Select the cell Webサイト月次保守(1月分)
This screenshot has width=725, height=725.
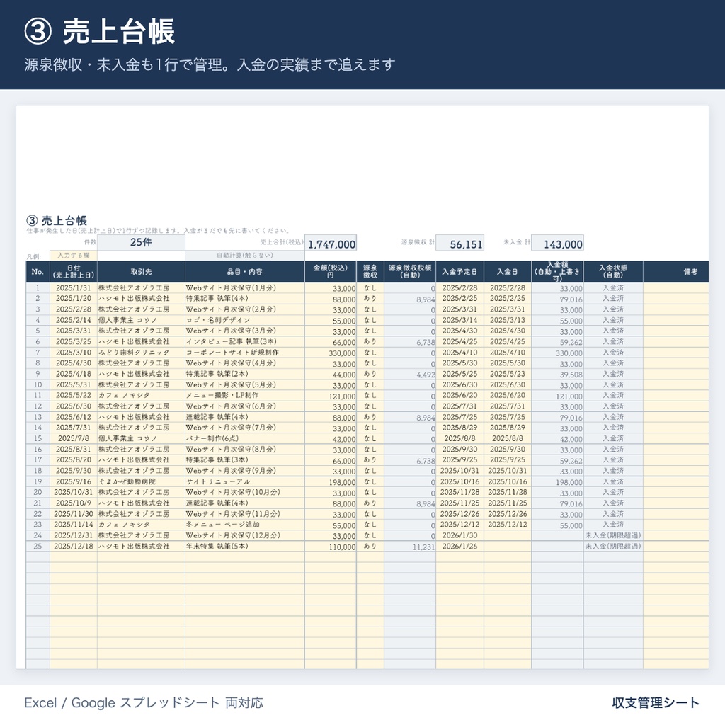click(x=244, y=288)
